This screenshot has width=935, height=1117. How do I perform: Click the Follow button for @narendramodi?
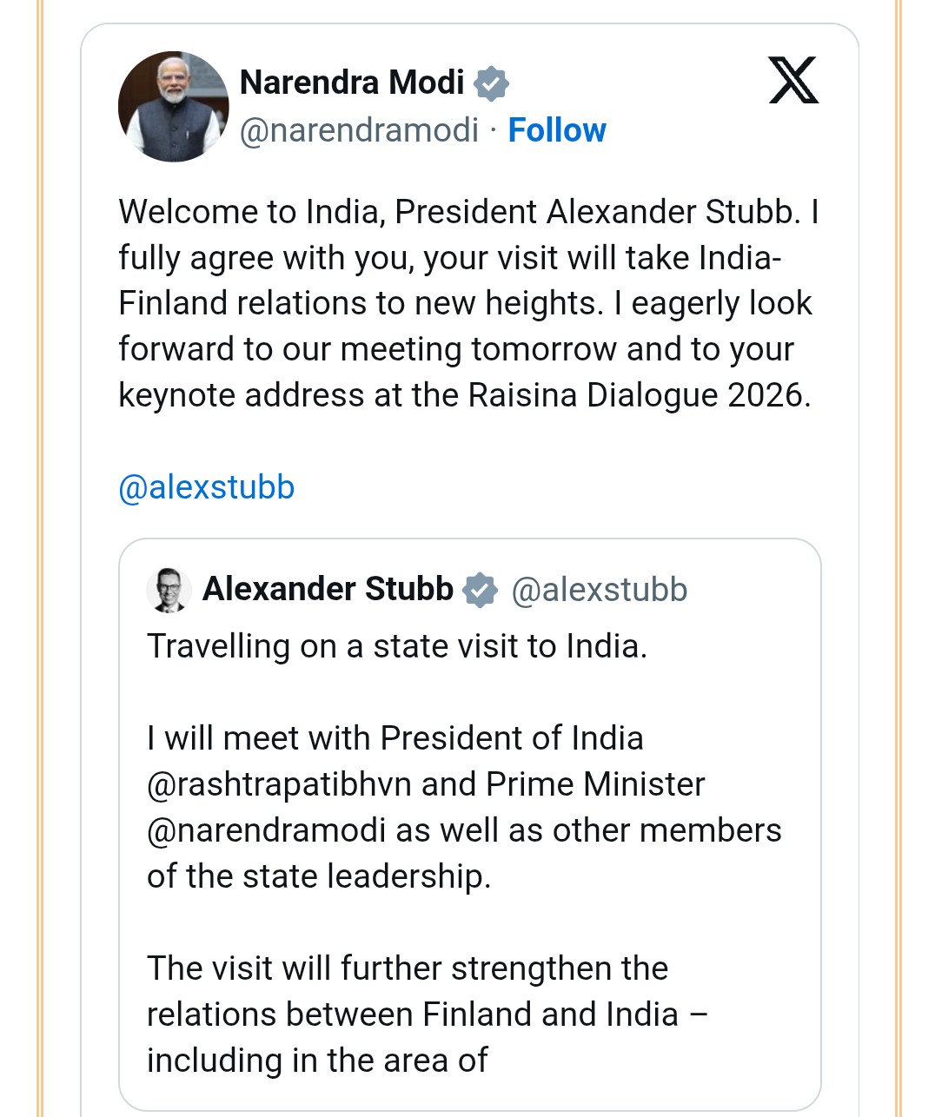click(x=558, y=130)
